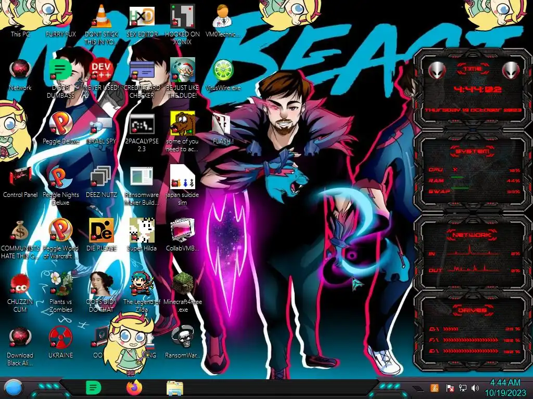Launch Plants vs Zombies shortcut
Screen dimensions: 533x399
[60, 292]
